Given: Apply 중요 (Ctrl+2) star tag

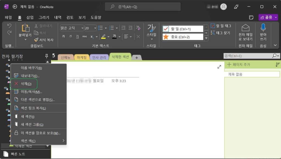Looking at the screenshot, I should [x=183, y=37].
